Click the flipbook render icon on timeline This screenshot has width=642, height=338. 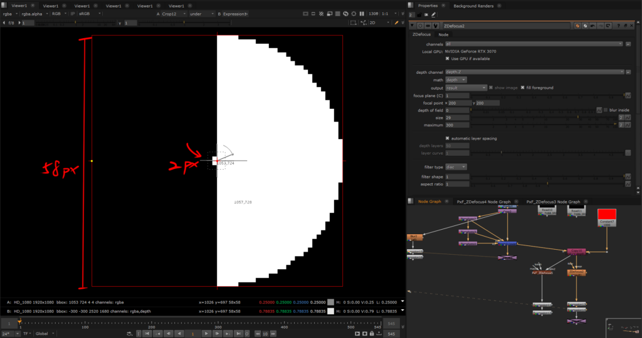357,334
